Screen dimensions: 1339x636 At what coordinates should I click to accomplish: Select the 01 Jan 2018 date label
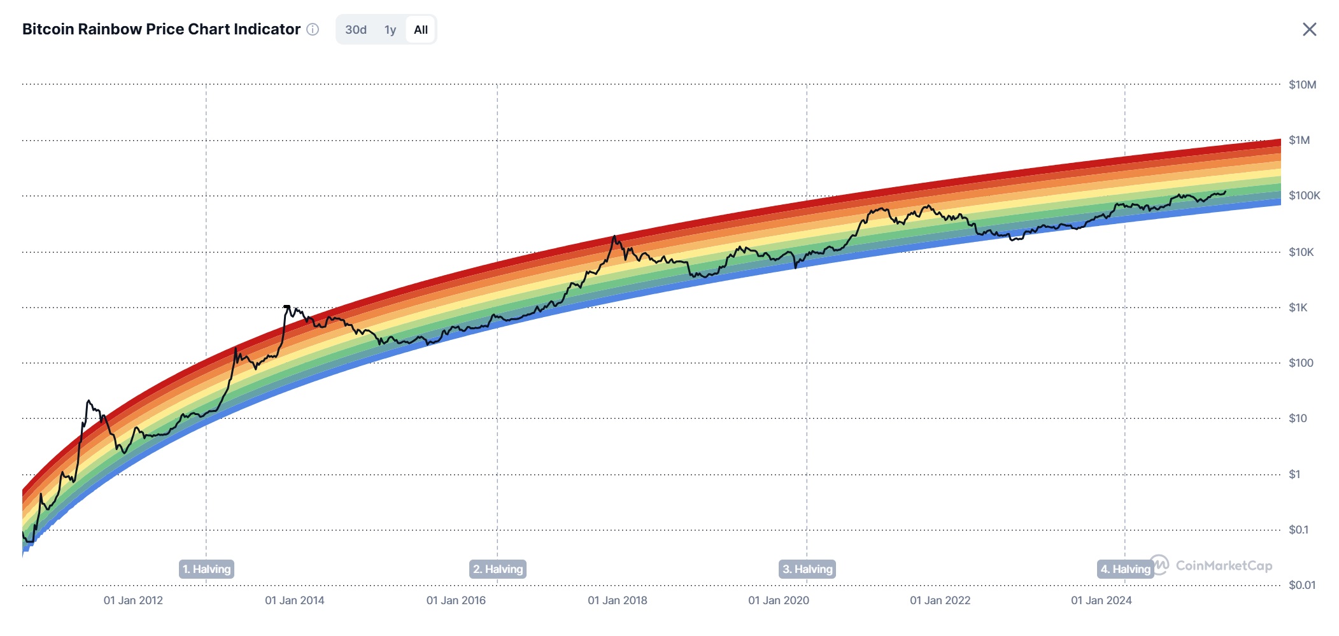(617, 600)
